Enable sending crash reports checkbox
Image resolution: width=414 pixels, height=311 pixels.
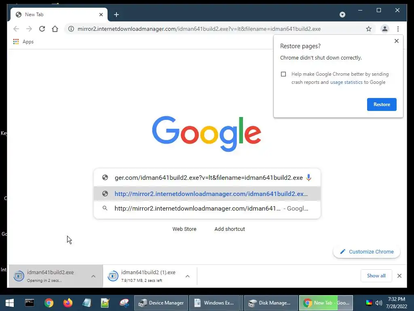pyautogui.click(x=283, y=74)
